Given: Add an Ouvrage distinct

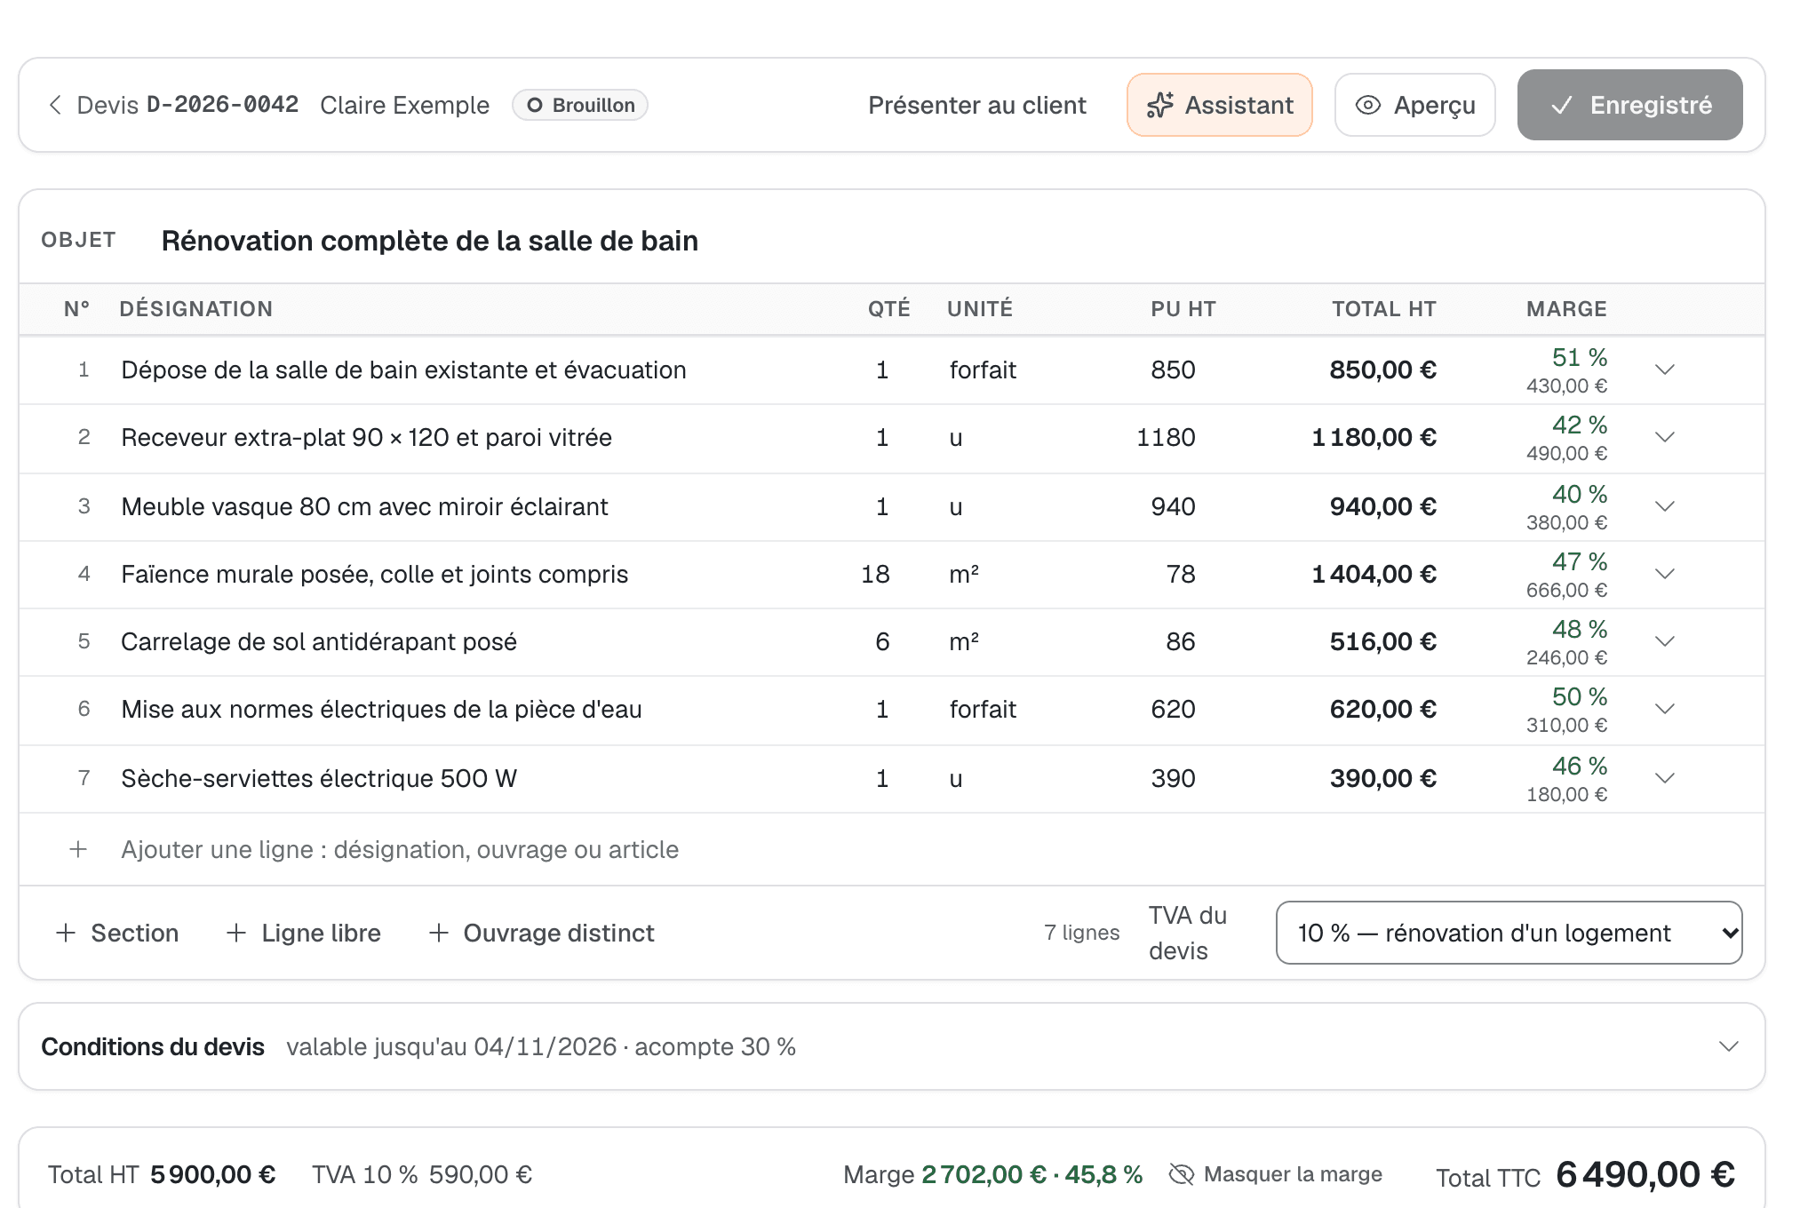Looking at the screenshot, I should [x=541, y=933].
